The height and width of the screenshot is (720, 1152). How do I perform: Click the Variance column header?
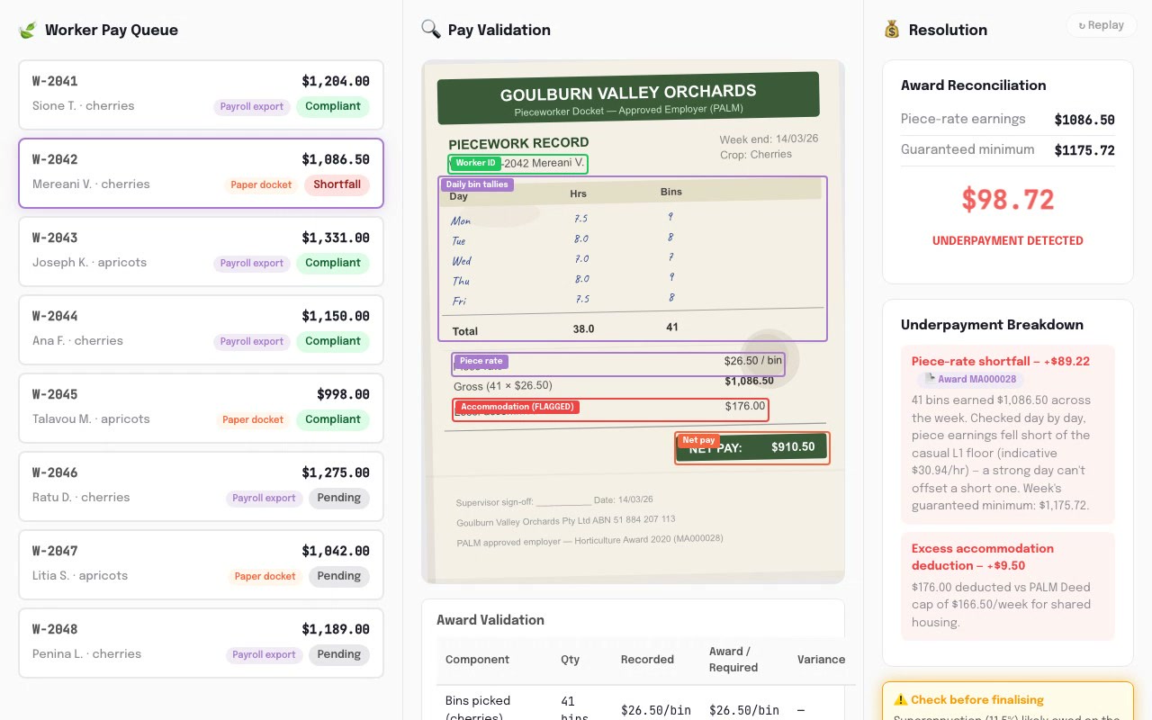[x=821, y=660]
